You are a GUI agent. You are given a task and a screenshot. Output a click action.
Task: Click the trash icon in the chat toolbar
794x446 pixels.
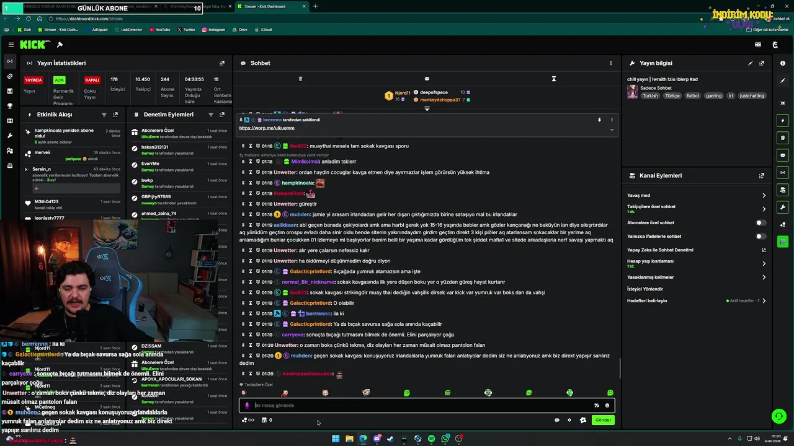pos(300,79)
